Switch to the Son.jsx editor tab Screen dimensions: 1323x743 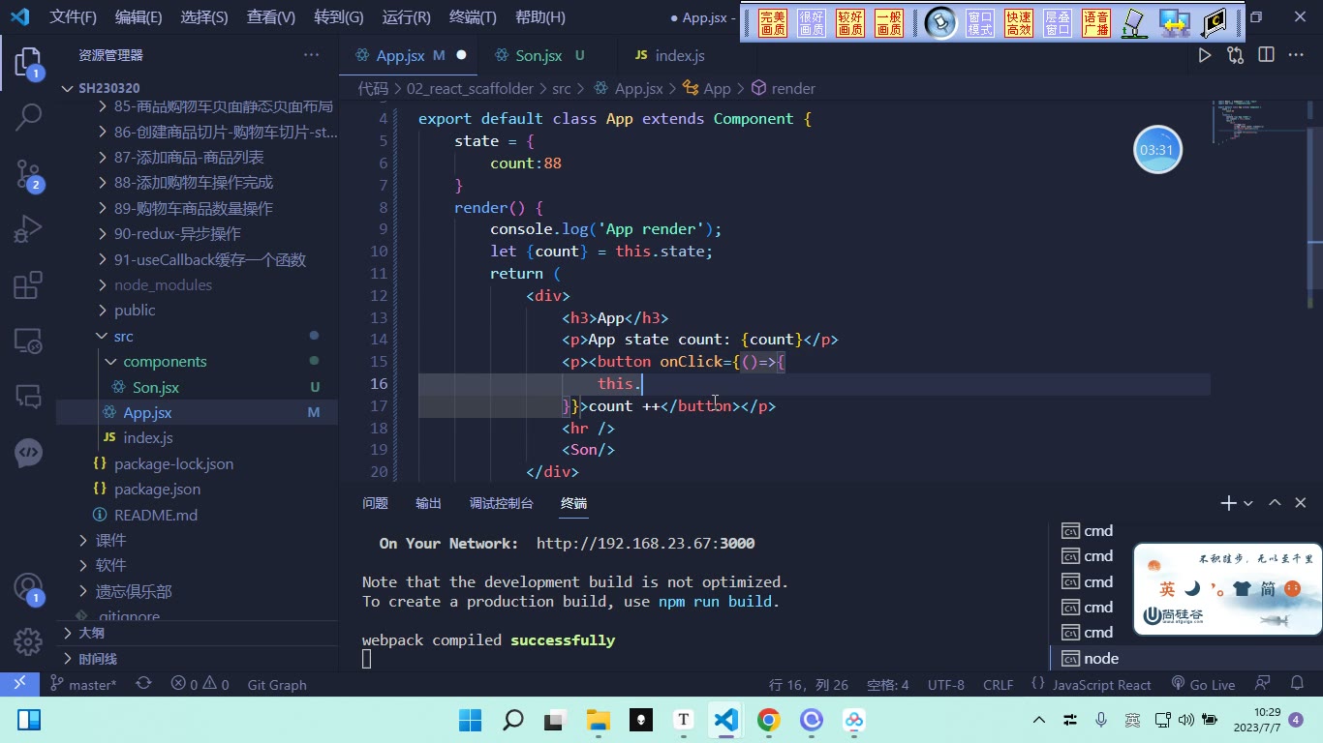point(538,55)
